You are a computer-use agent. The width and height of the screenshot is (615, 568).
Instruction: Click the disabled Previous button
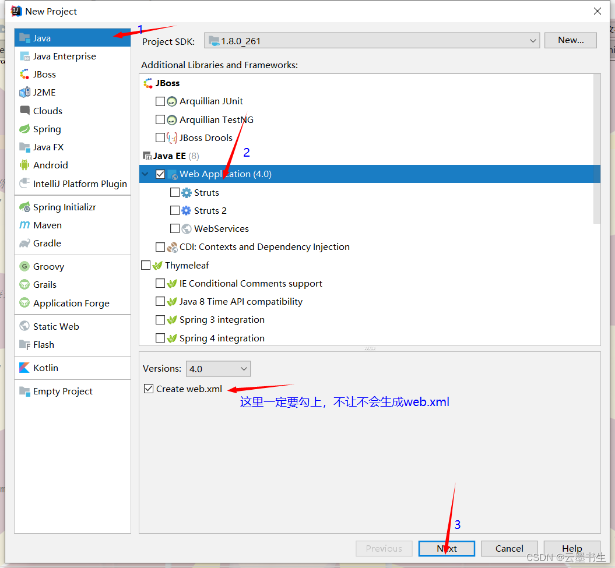pos(384,548)
